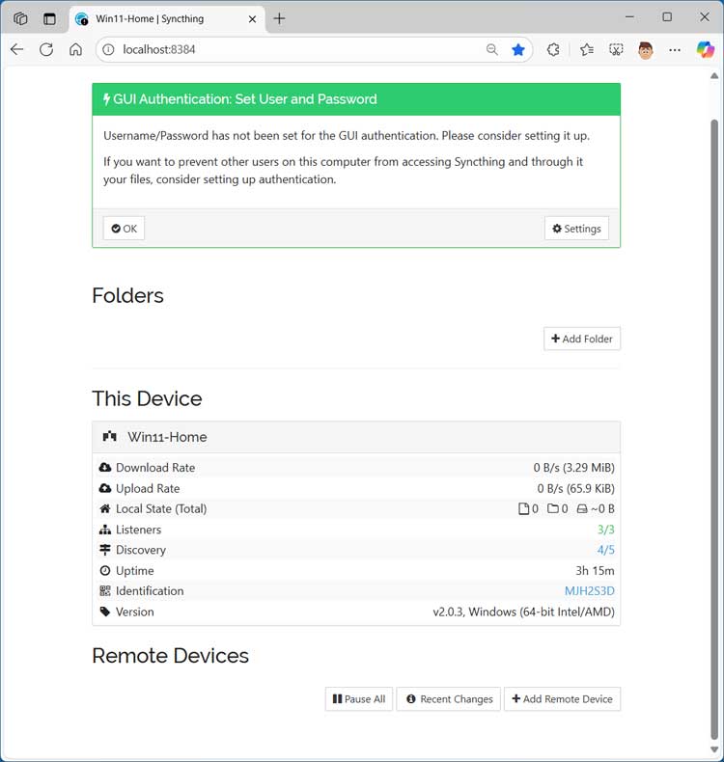Click the Version tag icon

coord(105,612)
